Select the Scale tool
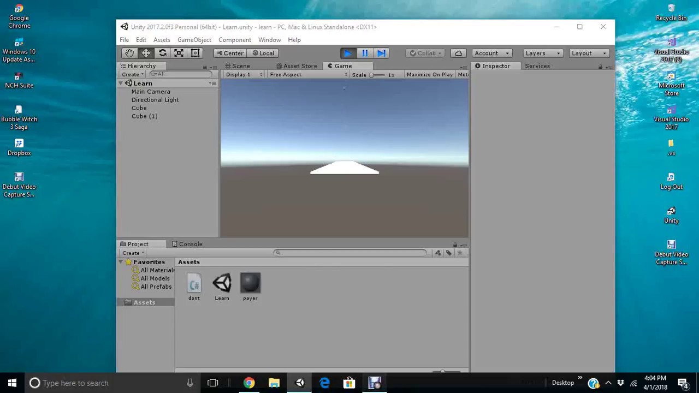This screenshot has height=393, width=699. click(x=179, y=53)
